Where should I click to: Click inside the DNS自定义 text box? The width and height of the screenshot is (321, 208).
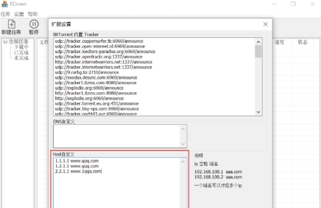coord(117,136)
